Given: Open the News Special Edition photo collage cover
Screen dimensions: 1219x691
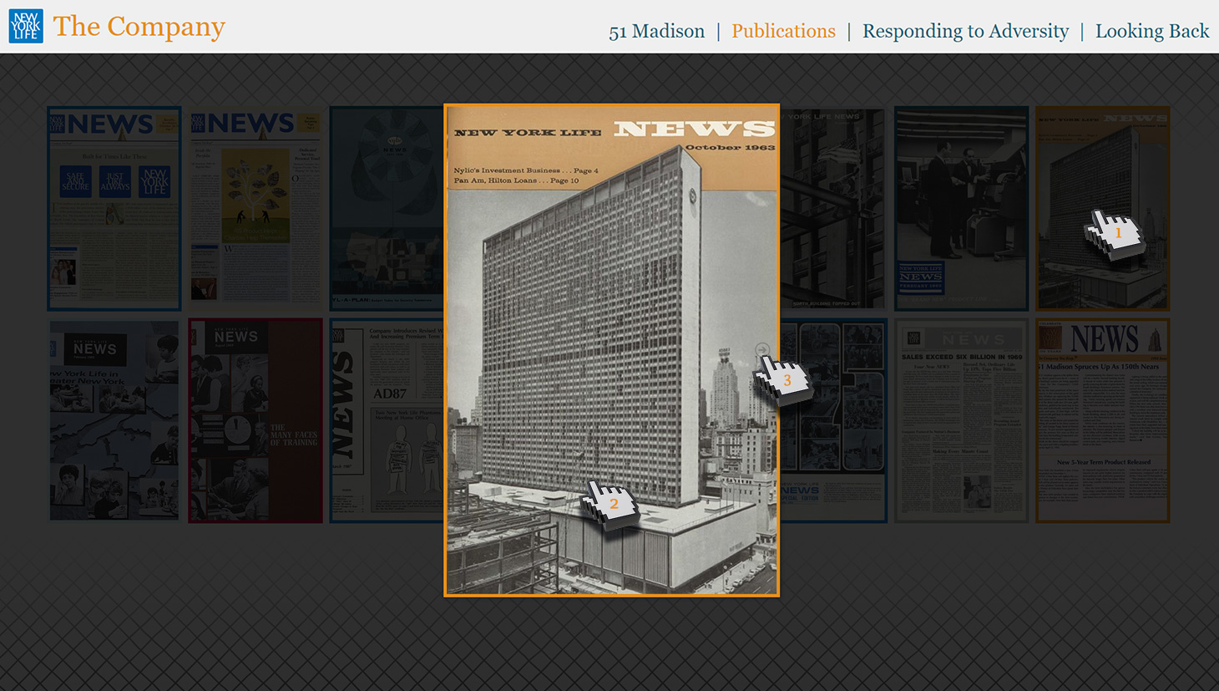Looking at the screenshot, I should [832, 420].
